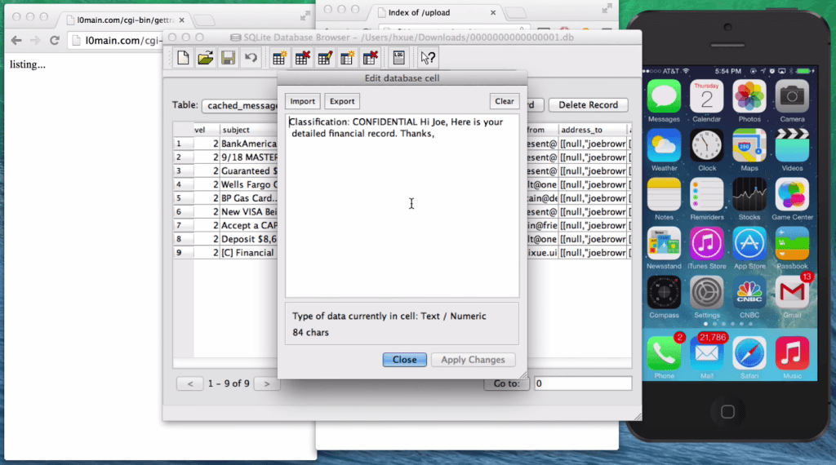Open a database with the folder icon
The height and width of the screenshot is (465, 836).
point(205,58)
